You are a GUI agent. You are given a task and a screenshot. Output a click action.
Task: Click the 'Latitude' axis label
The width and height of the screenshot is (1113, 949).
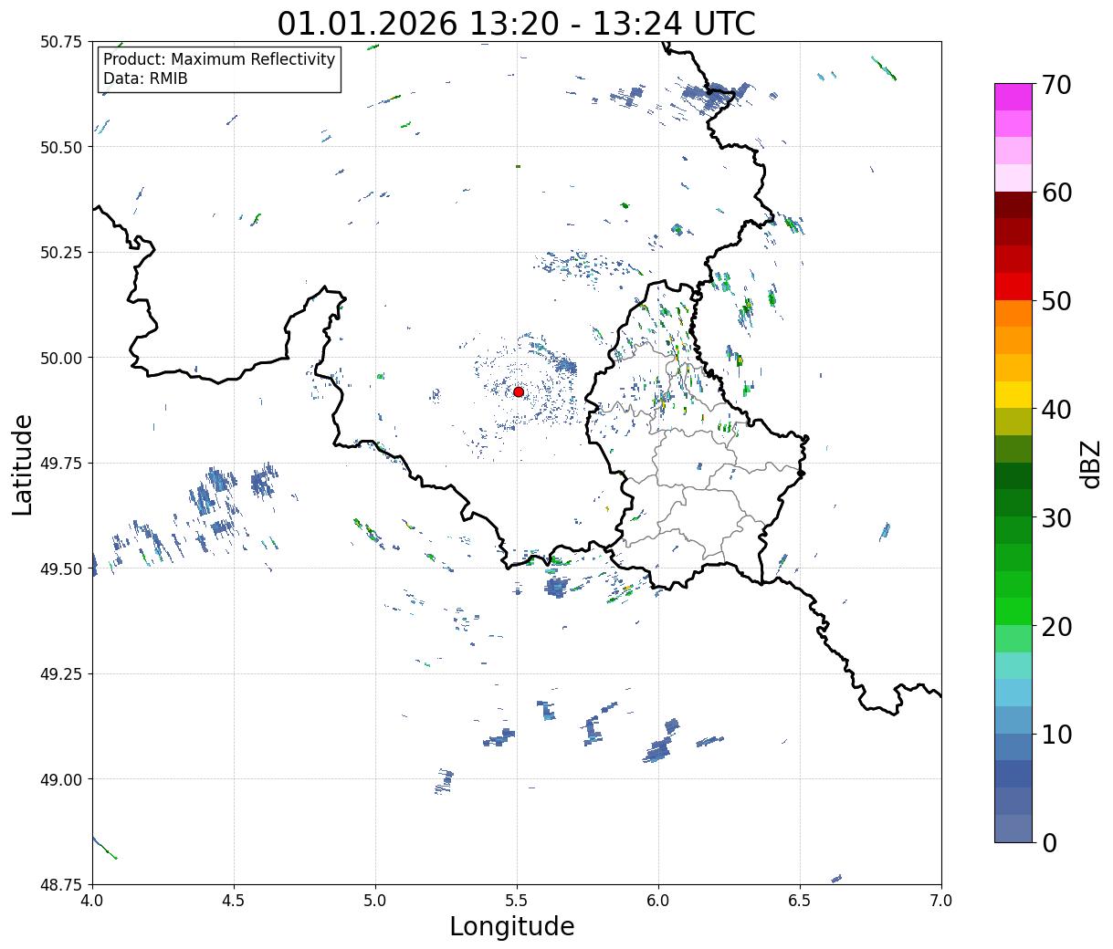click(x=23, y=464)
